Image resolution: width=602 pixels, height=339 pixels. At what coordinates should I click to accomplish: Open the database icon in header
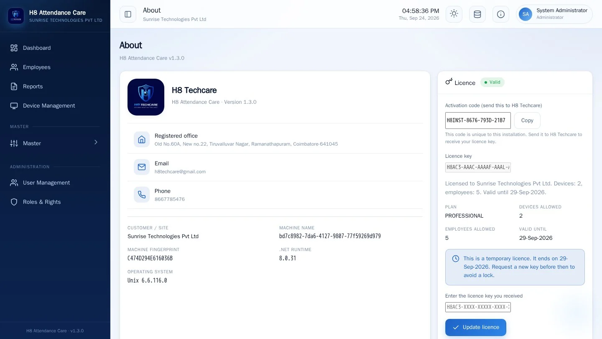click(x=477, y=14)
